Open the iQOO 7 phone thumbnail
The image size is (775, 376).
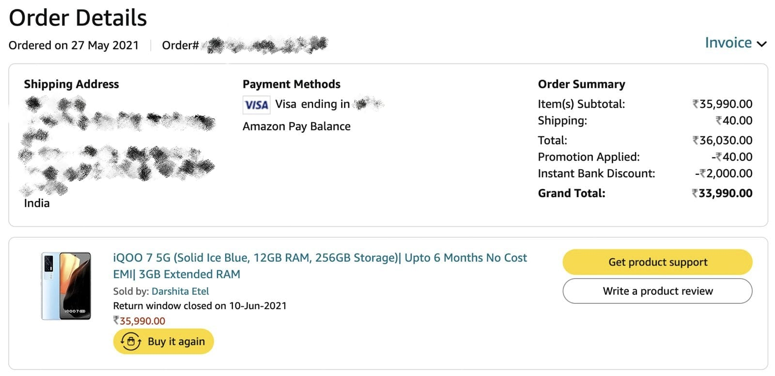[x=66, y=286]
